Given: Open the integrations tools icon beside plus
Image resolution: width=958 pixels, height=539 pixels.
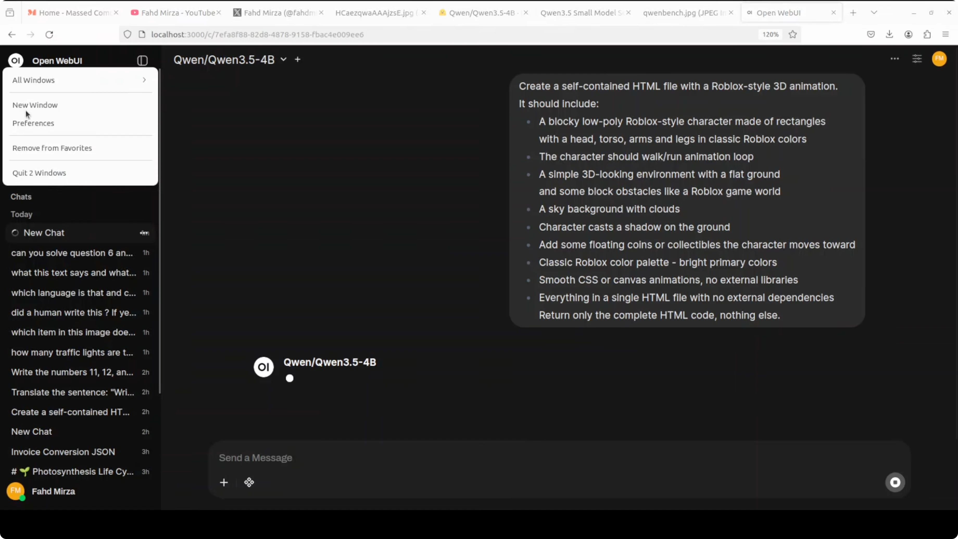Looking at the screenshot, I should coord(249,482).
